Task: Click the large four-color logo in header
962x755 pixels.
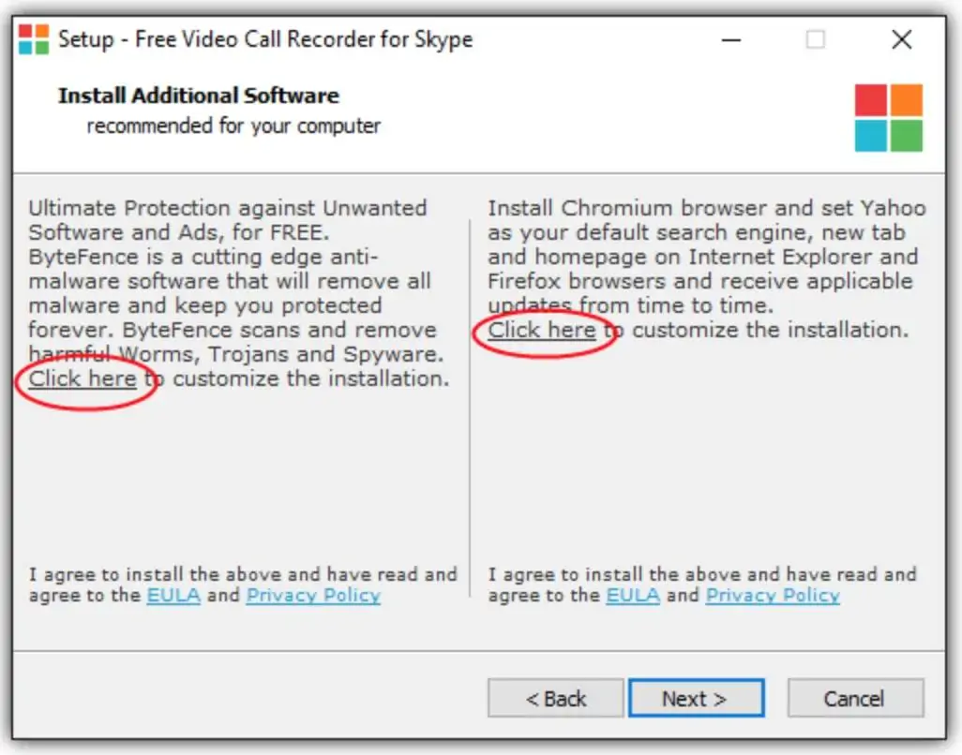Action: (x=888, y=118)
